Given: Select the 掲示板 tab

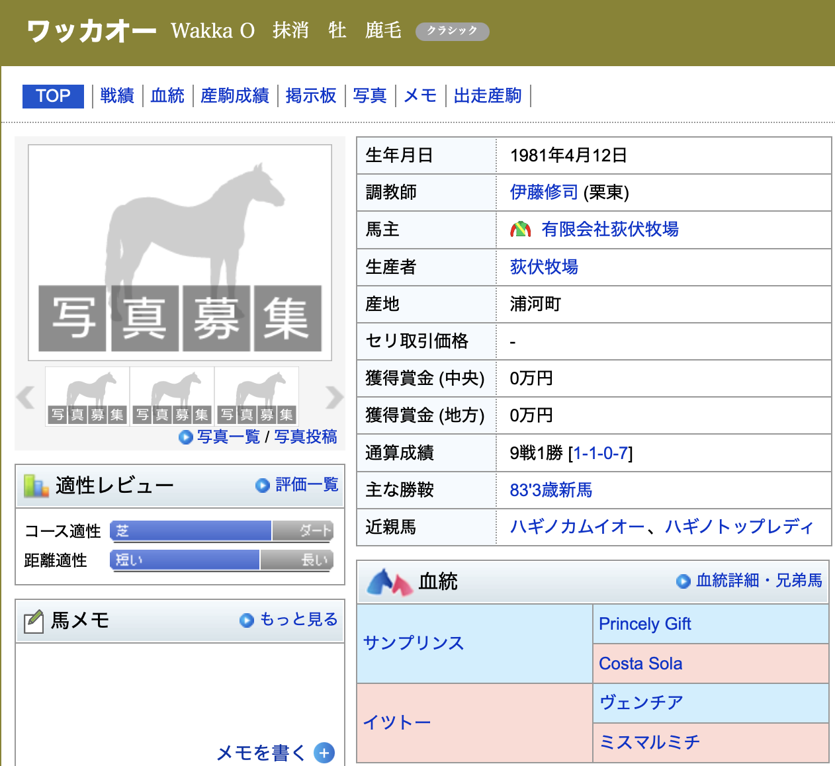Looking at the screenshot, I should tap(311, 96).
